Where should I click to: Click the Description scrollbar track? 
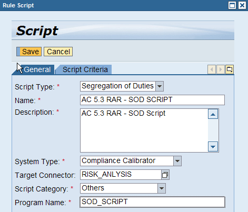click(213, 130)
